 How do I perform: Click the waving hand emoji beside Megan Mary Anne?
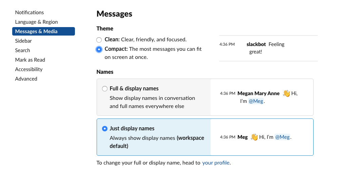click(286, 93)
